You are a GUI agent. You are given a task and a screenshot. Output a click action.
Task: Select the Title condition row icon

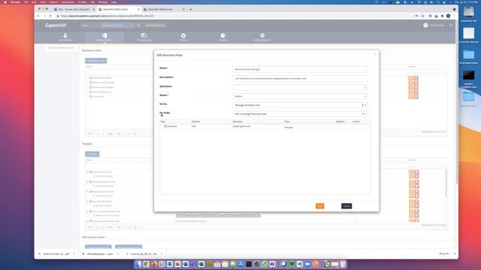tap(165, 126)
